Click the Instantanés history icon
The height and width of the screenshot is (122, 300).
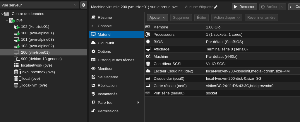click(93, 94)
